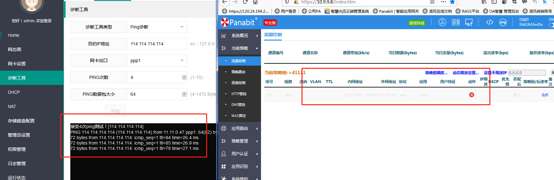Click the 流量控制 tab

tap(273, 35)
